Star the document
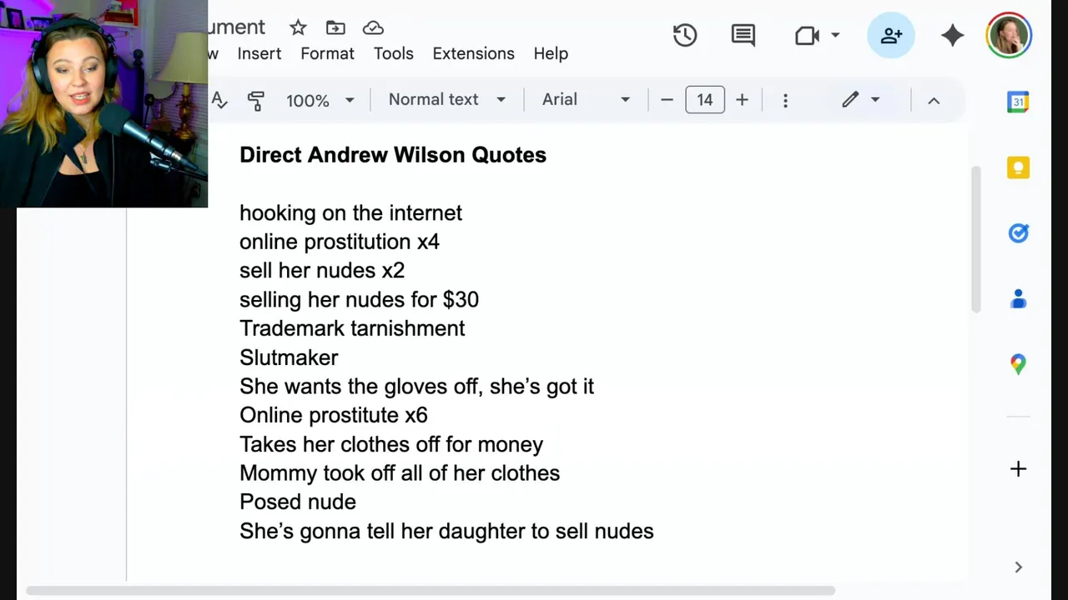The image size is (1068, 600). 298,27
